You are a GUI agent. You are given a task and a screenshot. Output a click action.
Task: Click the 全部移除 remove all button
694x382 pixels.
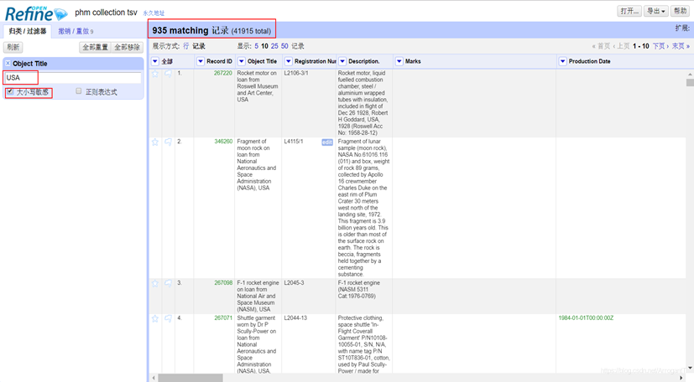[x=127, y=47]
